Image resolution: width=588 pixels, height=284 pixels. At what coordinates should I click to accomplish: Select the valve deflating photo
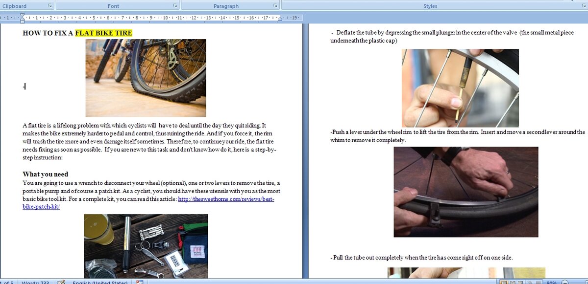[460, 88]
